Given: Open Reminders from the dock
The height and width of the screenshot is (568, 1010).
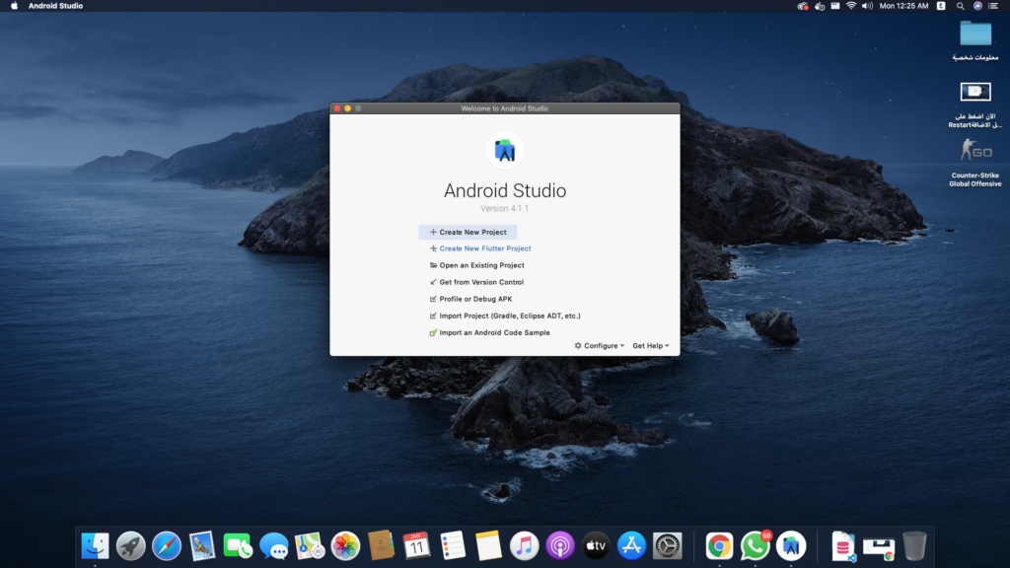Looking at the screenshot, I should coord(453,546).
